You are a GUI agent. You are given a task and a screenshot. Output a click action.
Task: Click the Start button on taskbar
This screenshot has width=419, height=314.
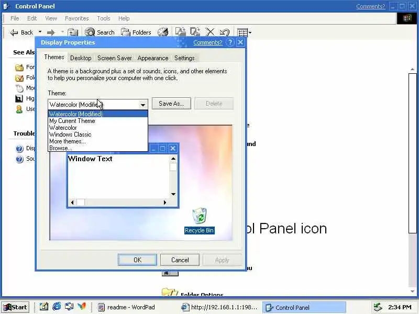tap(15, 307)
